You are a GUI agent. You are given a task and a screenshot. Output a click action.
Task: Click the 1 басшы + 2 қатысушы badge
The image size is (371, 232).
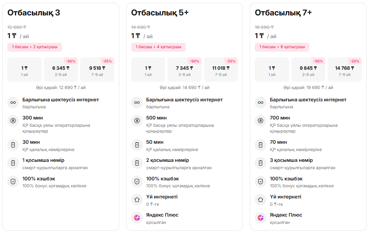pyautogui.click(x=35, y=47)
